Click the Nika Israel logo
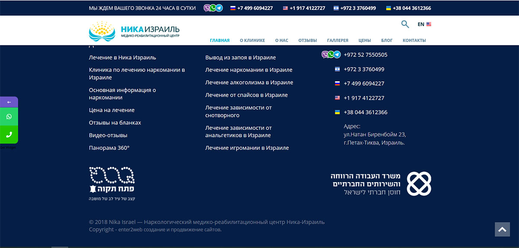 pos(134,31)
